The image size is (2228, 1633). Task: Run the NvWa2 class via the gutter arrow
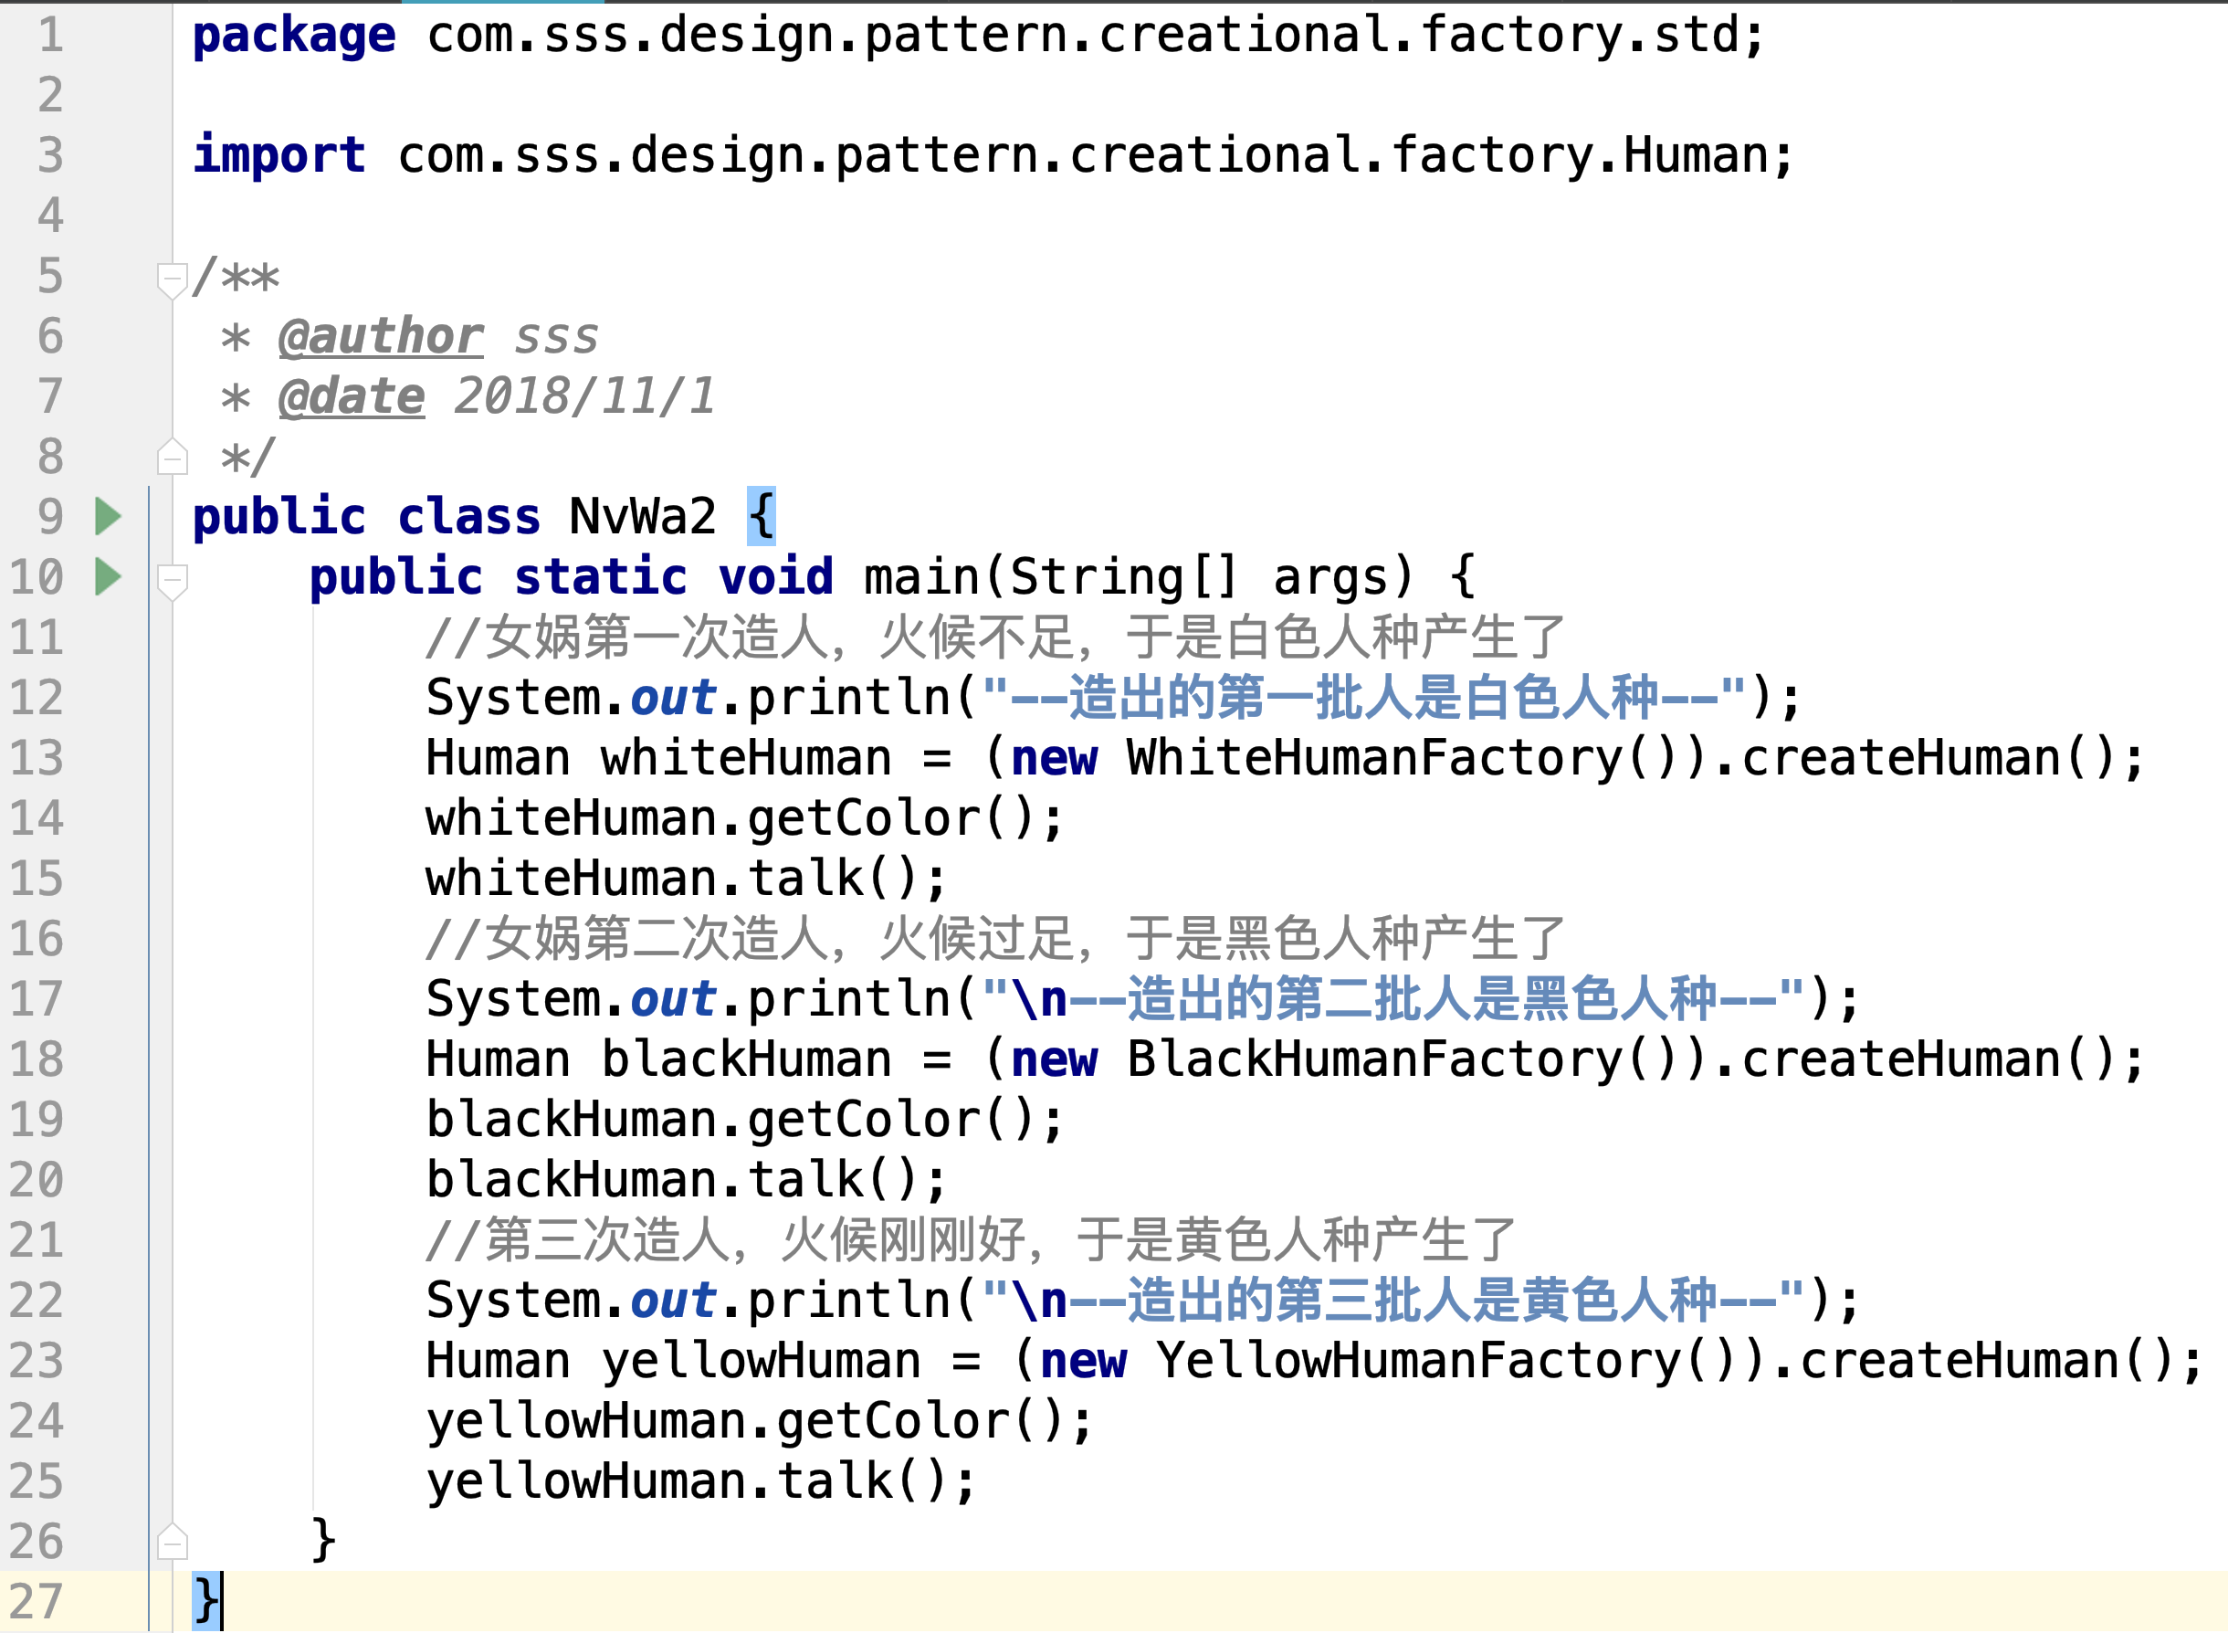[x=108, y=516]
